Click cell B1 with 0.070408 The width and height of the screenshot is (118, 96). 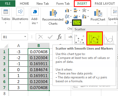pyautogui.click(x=39, y=52)
